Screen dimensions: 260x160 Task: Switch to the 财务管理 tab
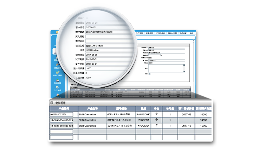149,33
